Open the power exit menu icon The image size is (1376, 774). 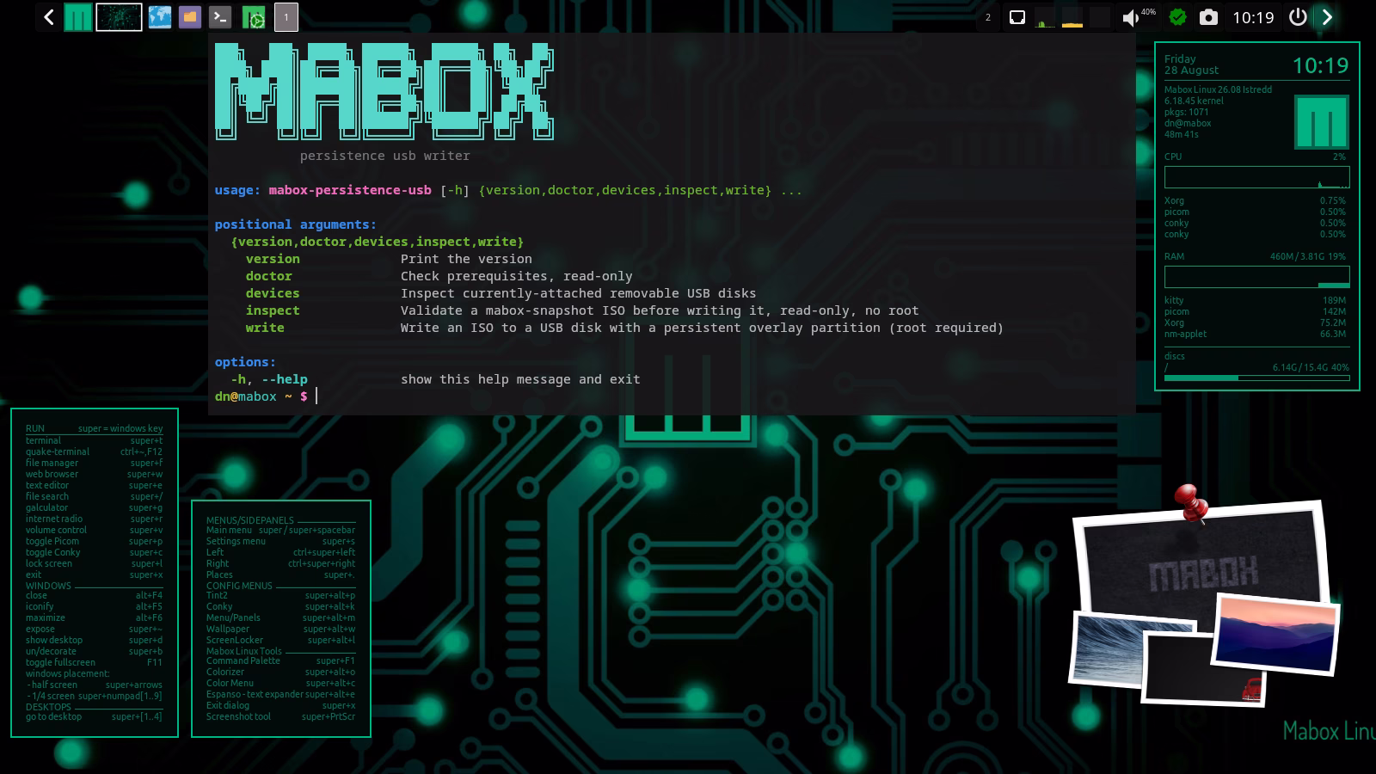point(1298,17)
